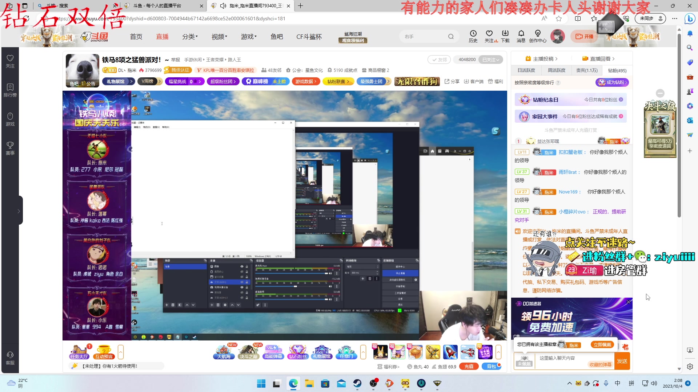Open the 互动预言 trophy icon
The height and width of the screenshot is (392, 698).
(x=104, y=352)
